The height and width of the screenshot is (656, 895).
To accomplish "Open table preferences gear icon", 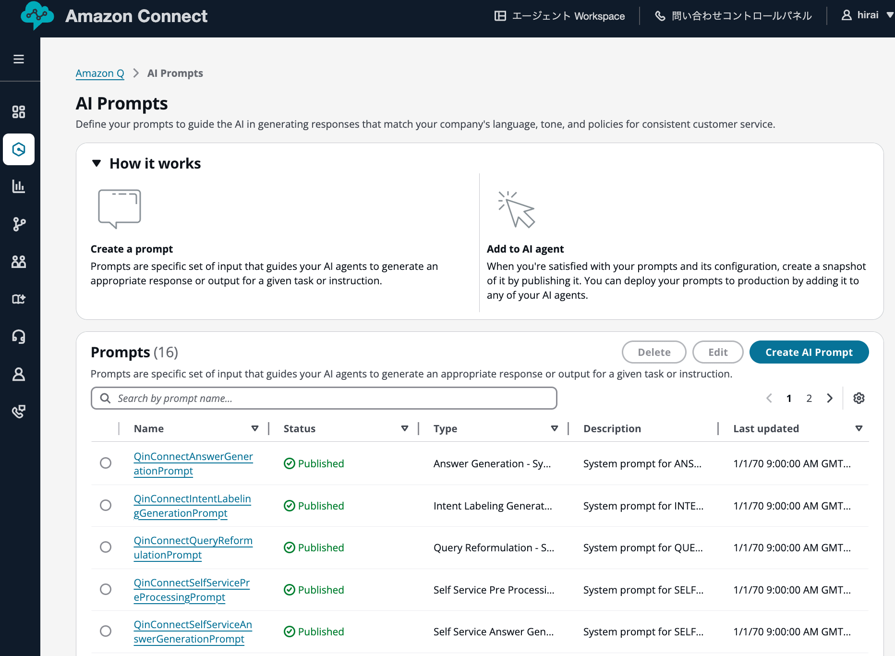I will pyautogui.click(x=859, y=398).
